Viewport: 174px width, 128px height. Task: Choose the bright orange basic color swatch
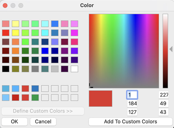(15, 51)
